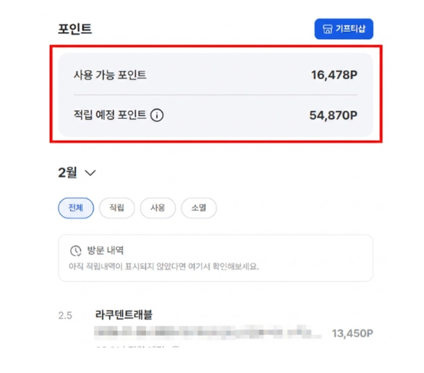This screenshot has width=424, height=373.
Task: Click the 2.5 date of 라쿠텐트래블 entry
Action: [65, 315]
